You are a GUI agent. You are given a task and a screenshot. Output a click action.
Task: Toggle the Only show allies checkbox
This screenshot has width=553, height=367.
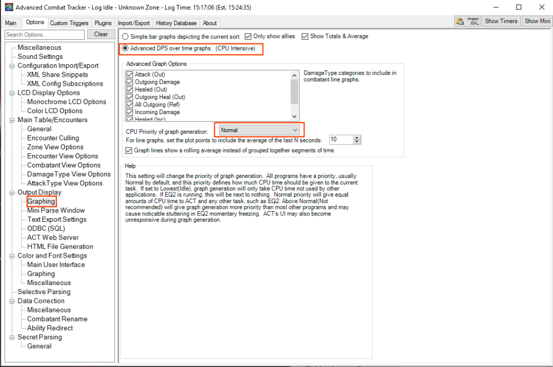(248, 36)
